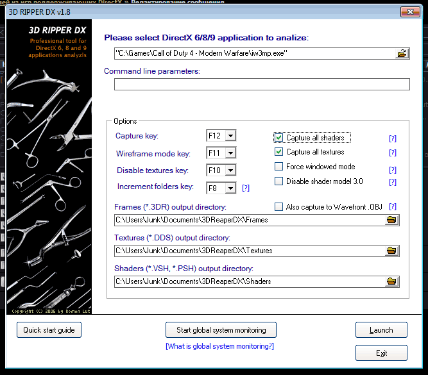Open the Increment folders key F8 dropdown
The width and height of the screenshot is (428, 375).
(x=230, y=188)
